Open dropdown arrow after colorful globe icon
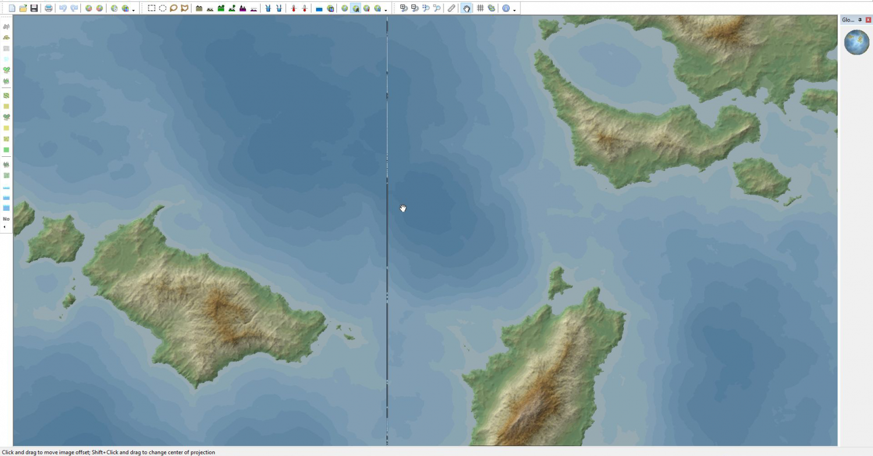 tap(133, 9)
